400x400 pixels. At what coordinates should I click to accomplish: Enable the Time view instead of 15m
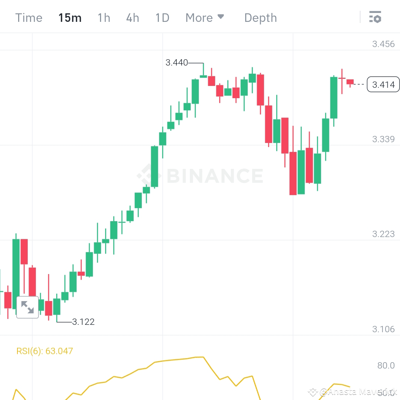click(x=29, y=17)
